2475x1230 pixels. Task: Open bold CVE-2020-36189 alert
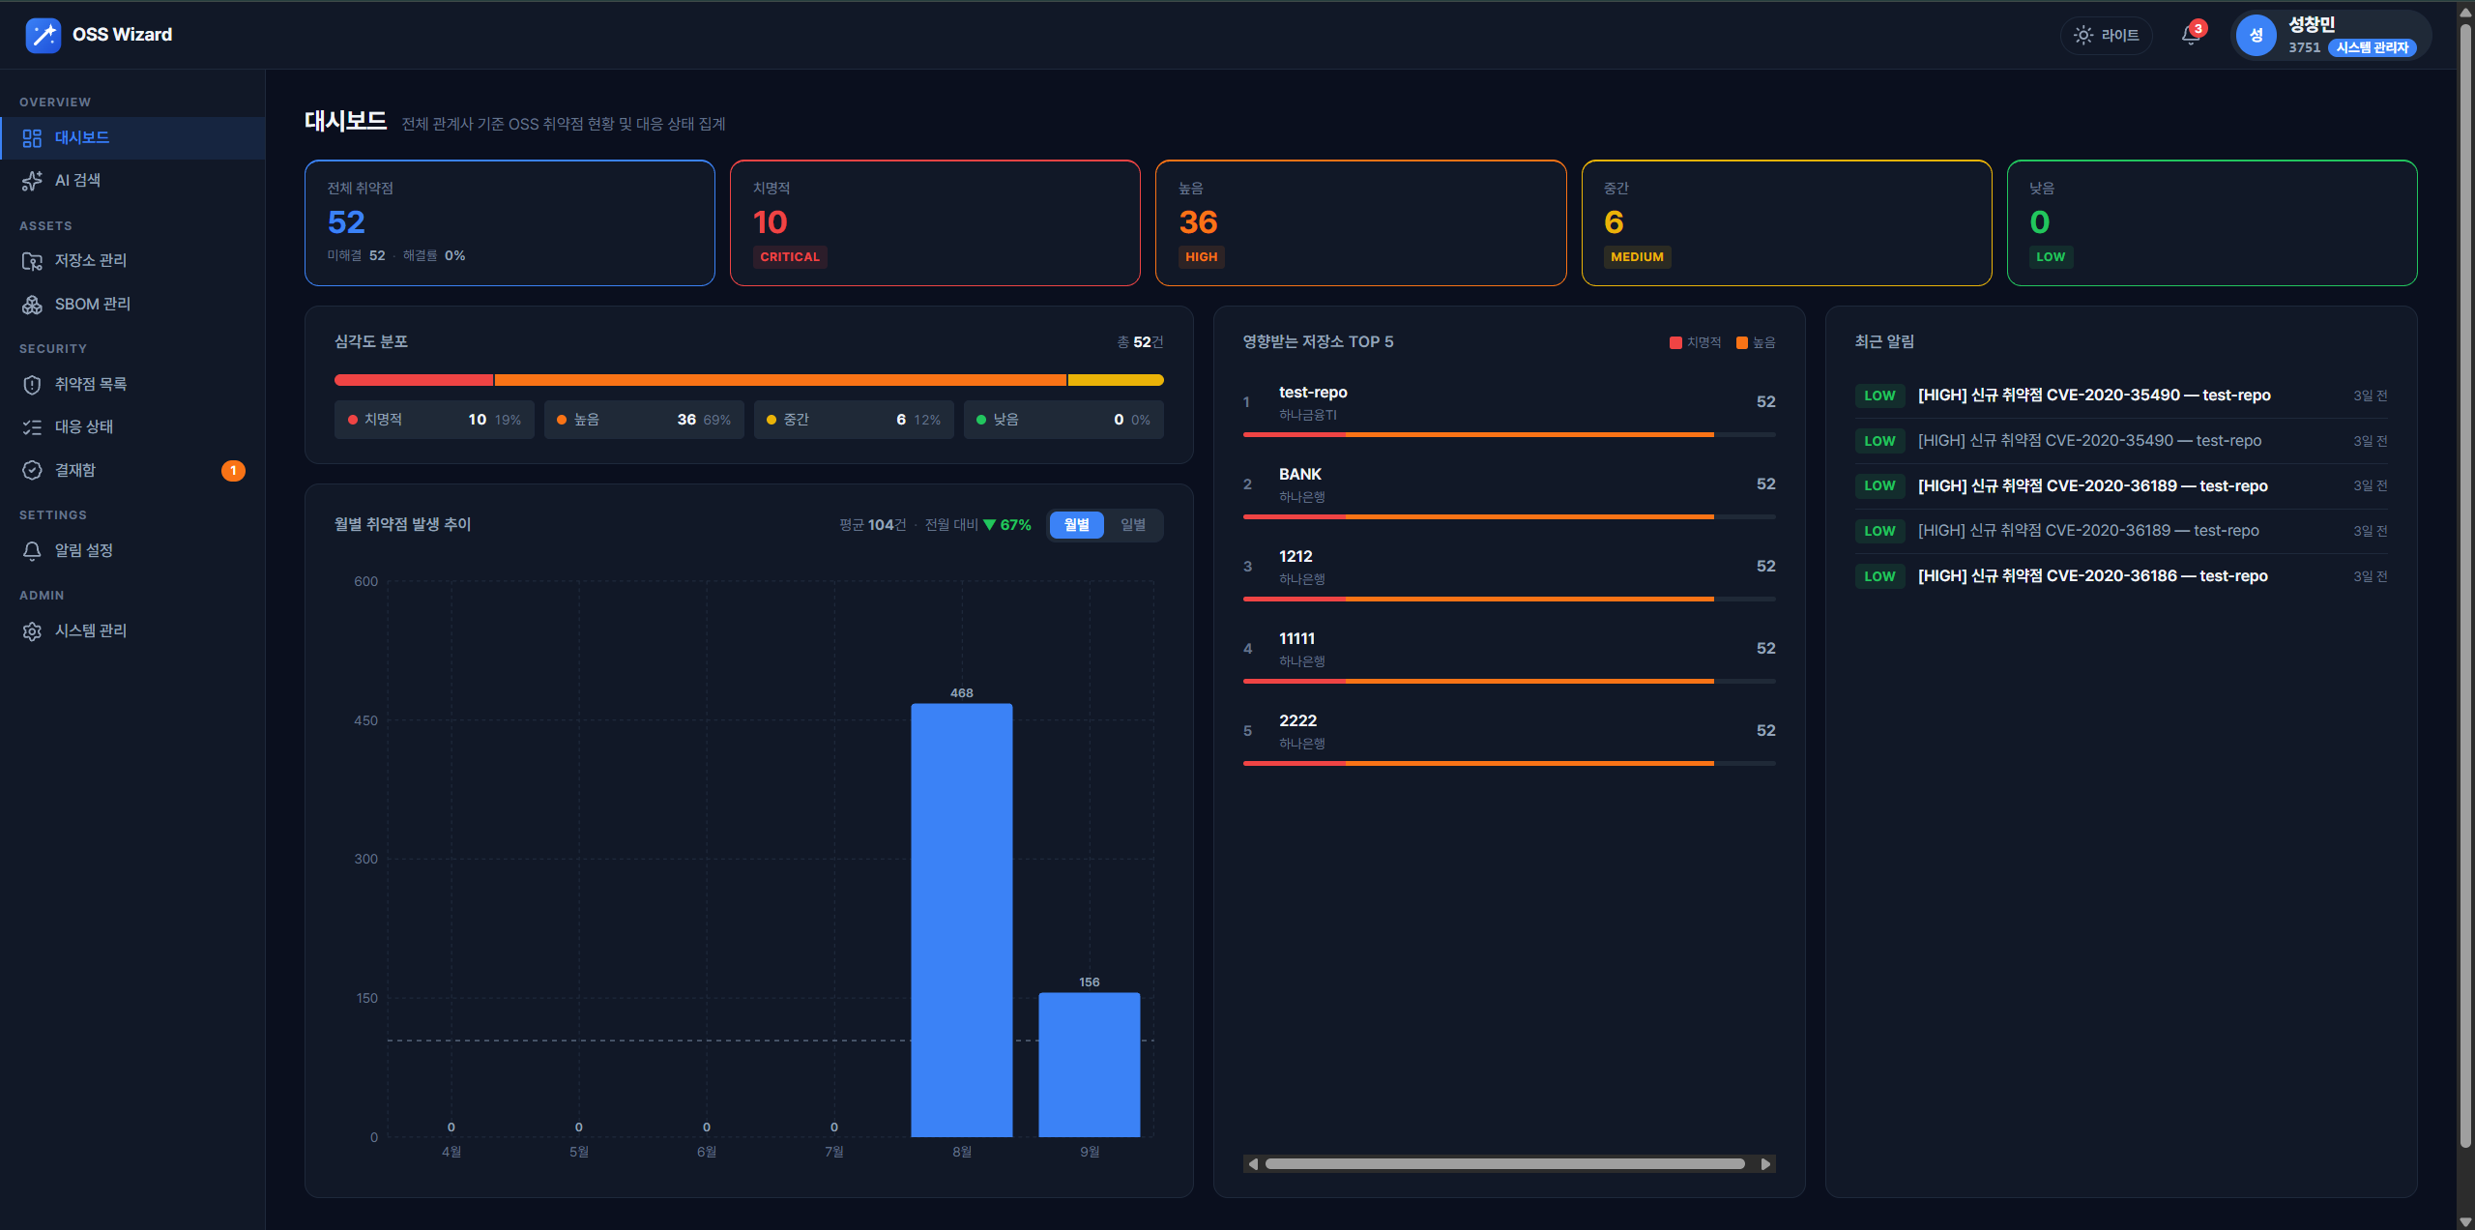pyautogui.click(x=2121, y=485)
